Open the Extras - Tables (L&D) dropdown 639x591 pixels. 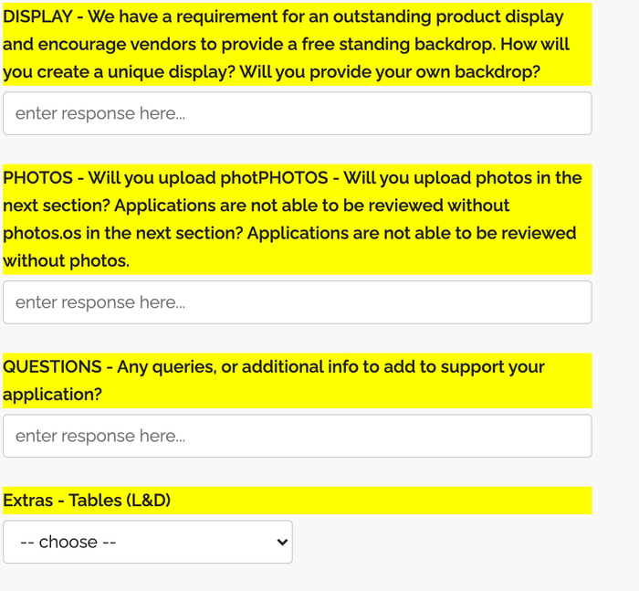[148, 542]
